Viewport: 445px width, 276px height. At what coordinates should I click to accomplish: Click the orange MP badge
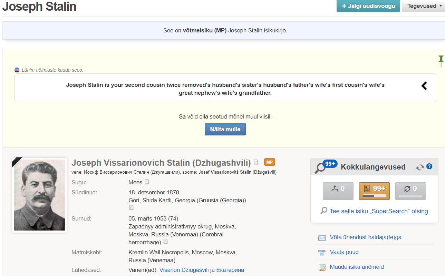coord(269,162)
